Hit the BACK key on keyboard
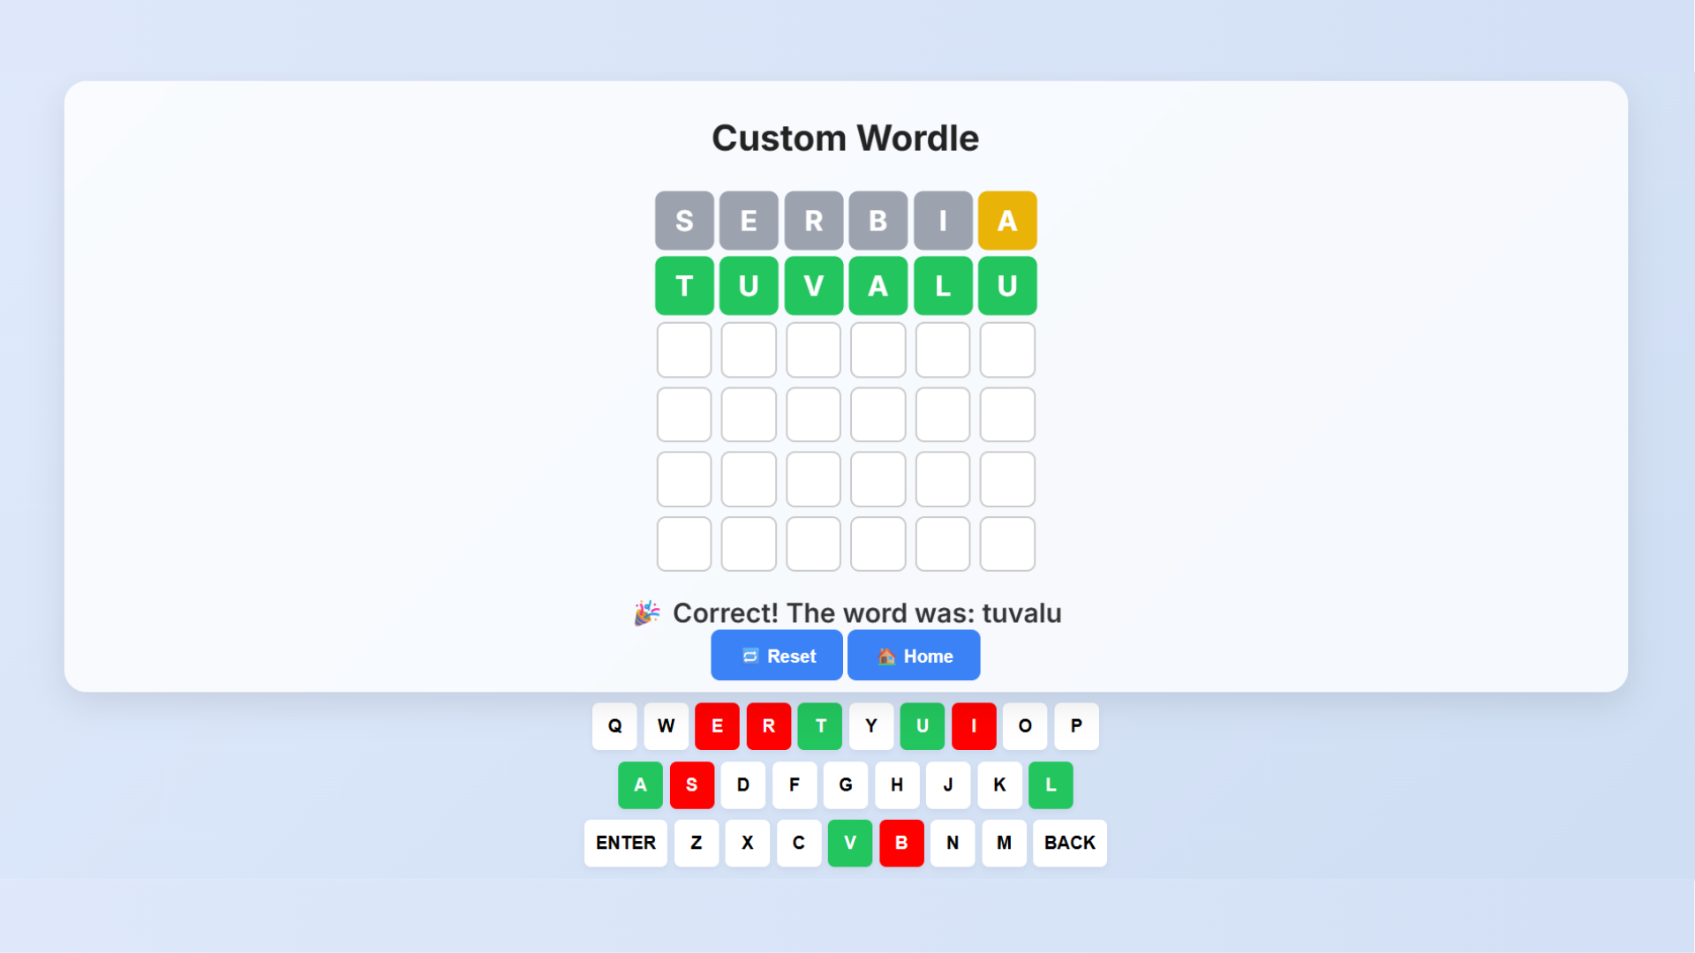Screen dimensions: 1695x953 [x=1070, y=843]
